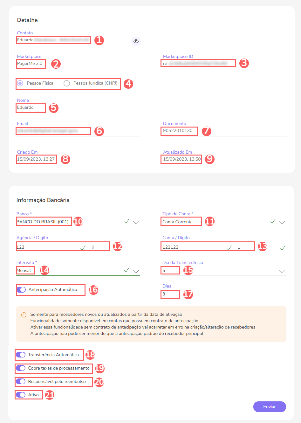Click the green checkmark beside the Banco field
Viewport: 301px width, 423px height.
tap(127, 221)
